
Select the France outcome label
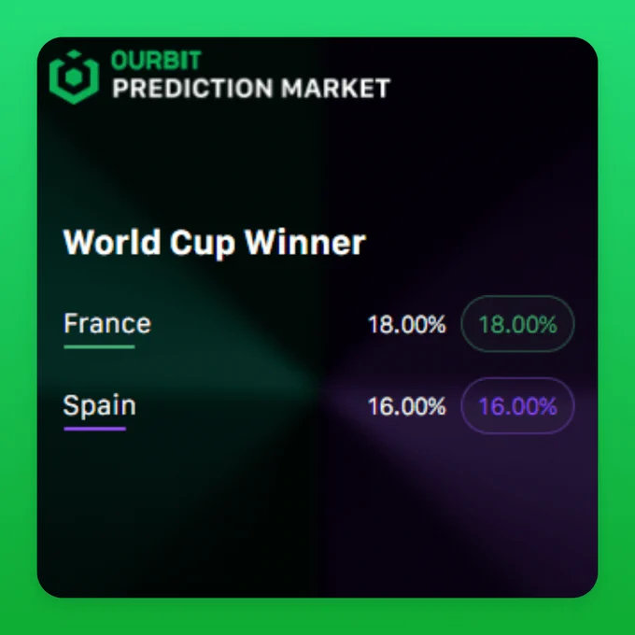(107, 323)
